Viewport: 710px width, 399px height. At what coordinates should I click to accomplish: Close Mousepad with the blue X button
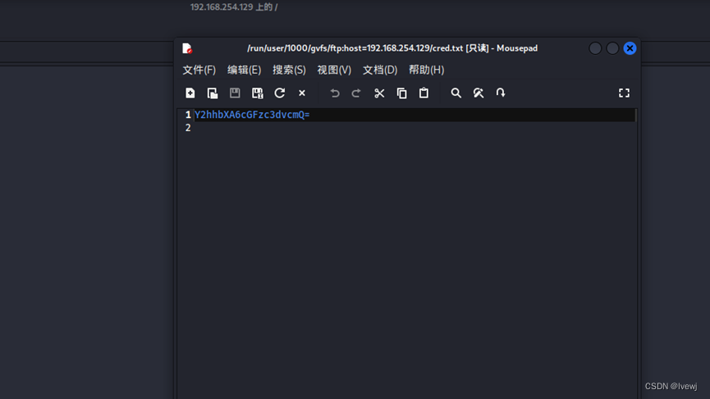tap(630, 48)
